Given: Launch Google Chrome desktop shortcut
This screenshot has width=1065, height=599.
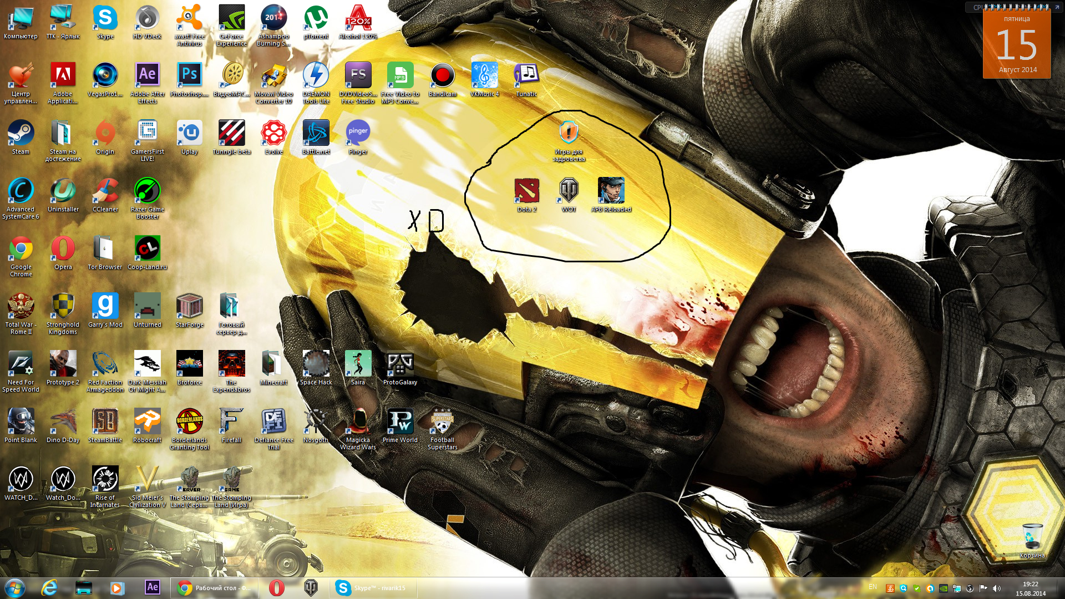Looking at the screenshot, I should (21, 256).
